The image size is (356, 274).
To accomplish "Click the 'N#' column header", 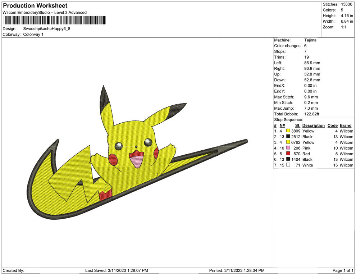I will 282,125.
